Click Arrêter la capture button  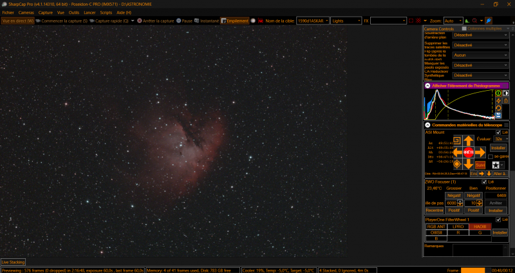[x=155, y=21]
